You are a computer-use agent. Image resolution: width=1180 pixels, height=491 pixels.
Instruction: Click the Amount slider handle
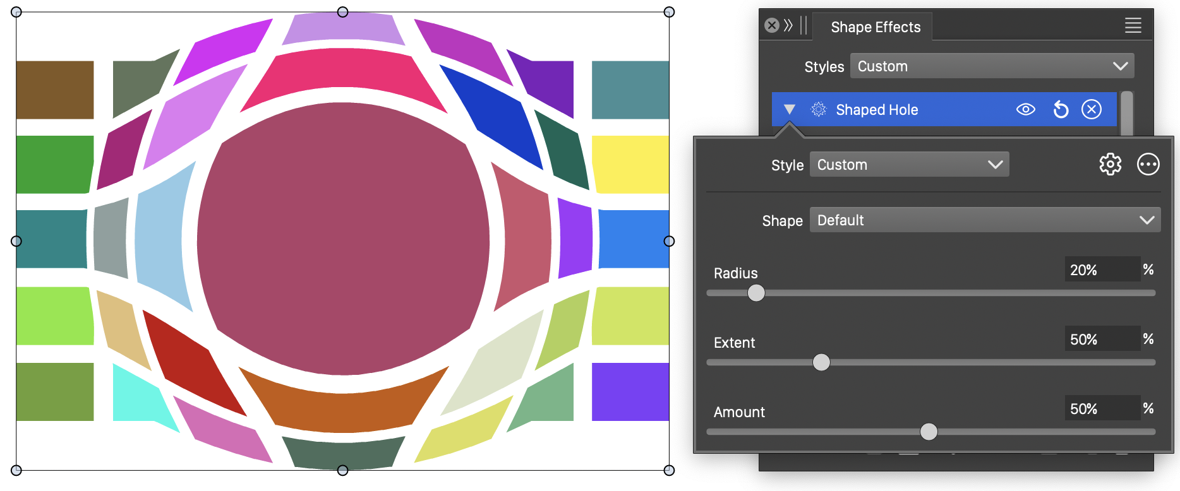(929, 432)
